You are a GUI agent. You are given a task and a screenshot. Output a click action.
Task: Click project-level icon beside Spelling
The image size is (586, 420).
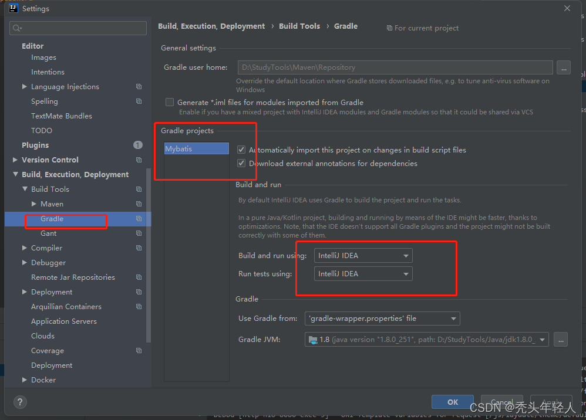pyautogui.click(x=139, y=101)
